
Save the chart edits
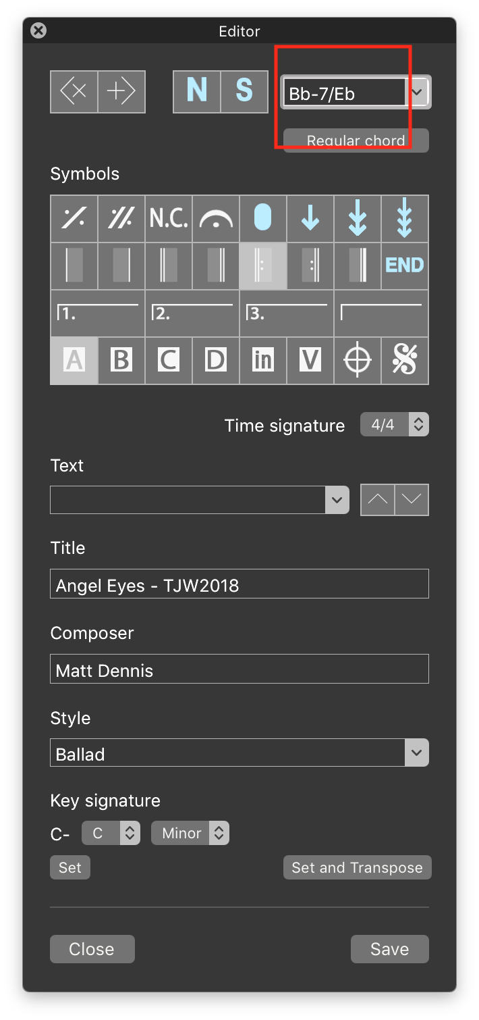pos(390,949)
